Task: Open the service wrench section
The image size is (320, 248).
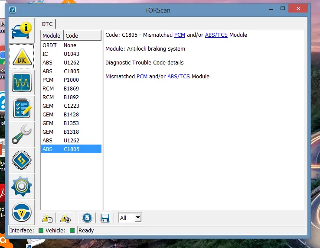Action: 22,134
